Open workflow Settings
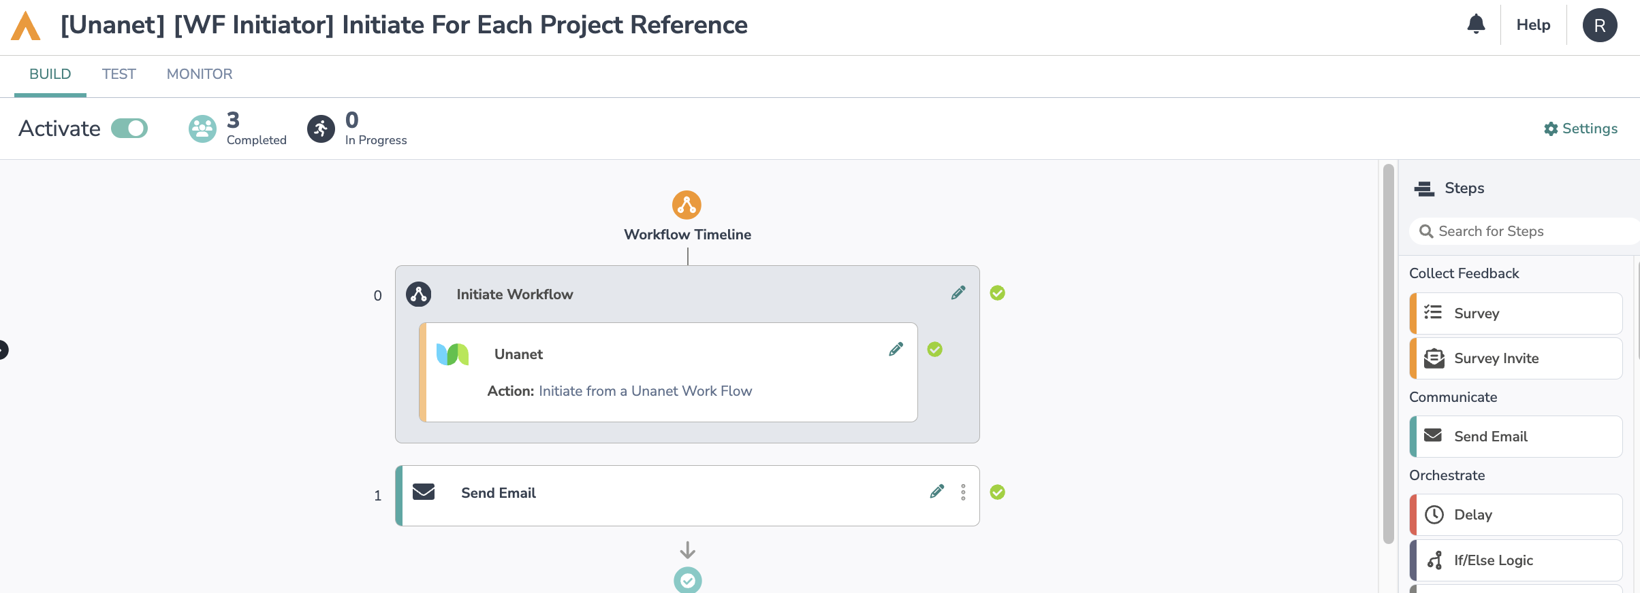 [1581, 129]
